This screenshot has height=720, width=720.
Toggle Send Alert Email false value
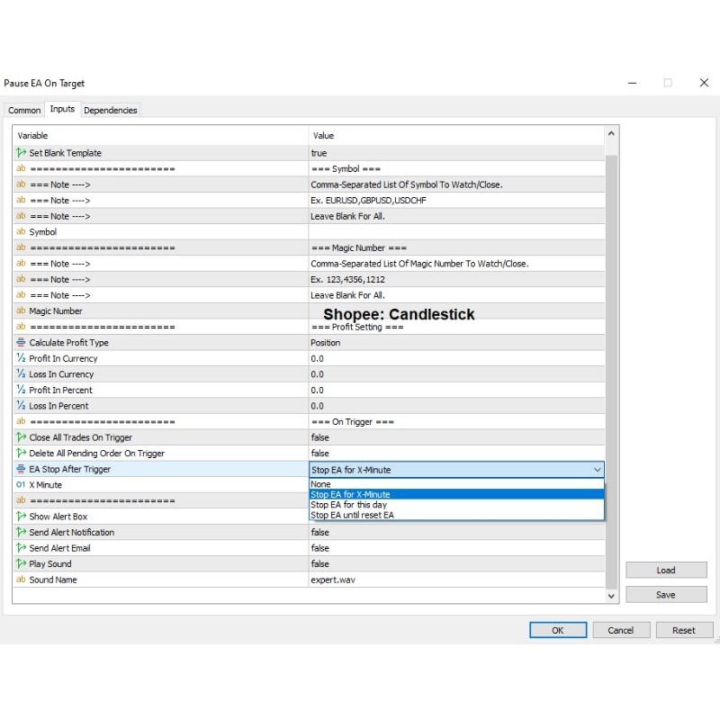click(x=455, y=548)
